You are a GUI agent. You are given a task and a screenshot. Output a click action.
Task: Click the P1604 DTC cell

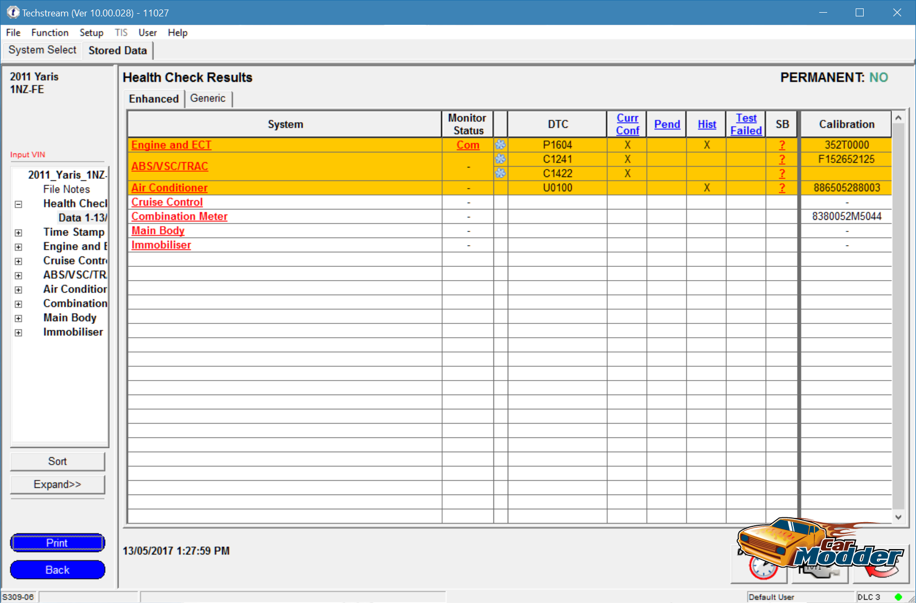[x=557, y=145]
